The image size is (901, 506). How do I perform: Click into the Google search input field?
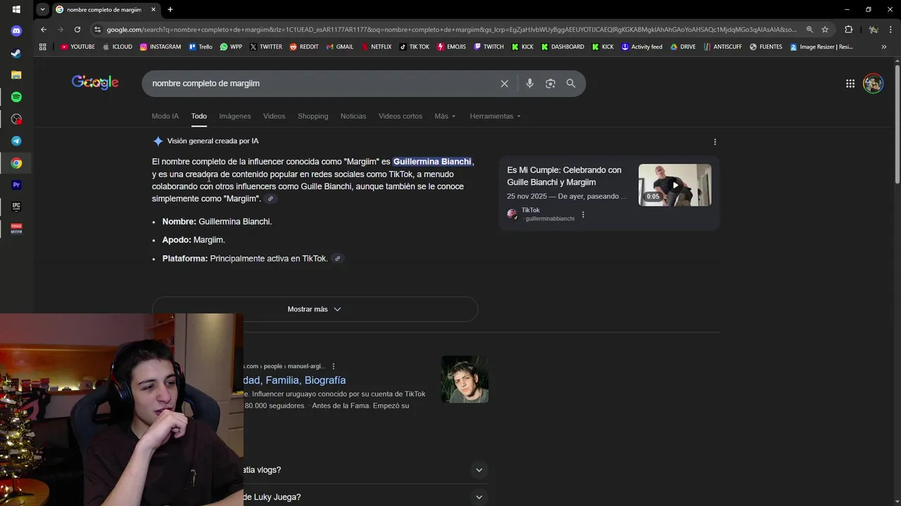[320, 84]
